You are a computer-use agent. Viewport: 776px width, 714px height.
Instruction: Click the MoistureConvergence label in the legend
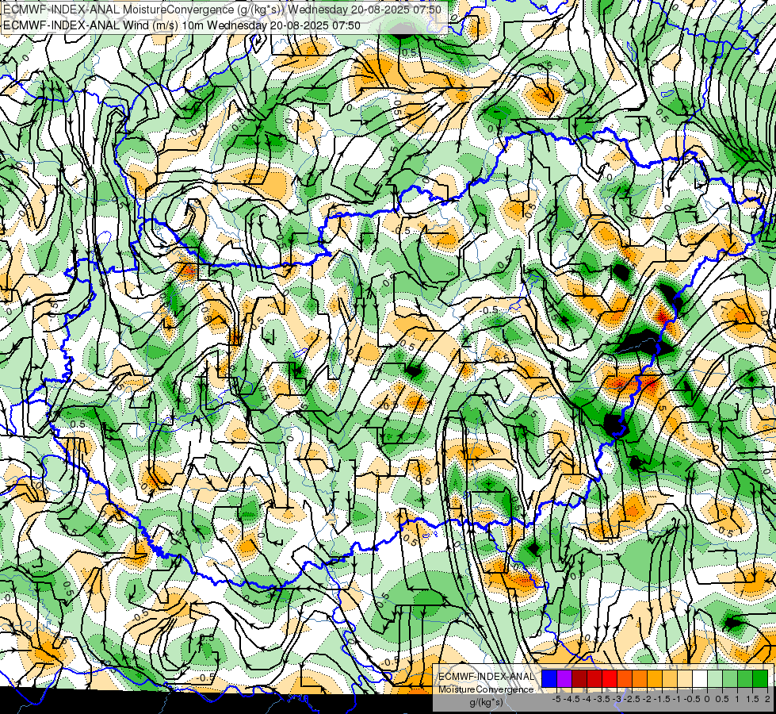[x=487, y=689]
